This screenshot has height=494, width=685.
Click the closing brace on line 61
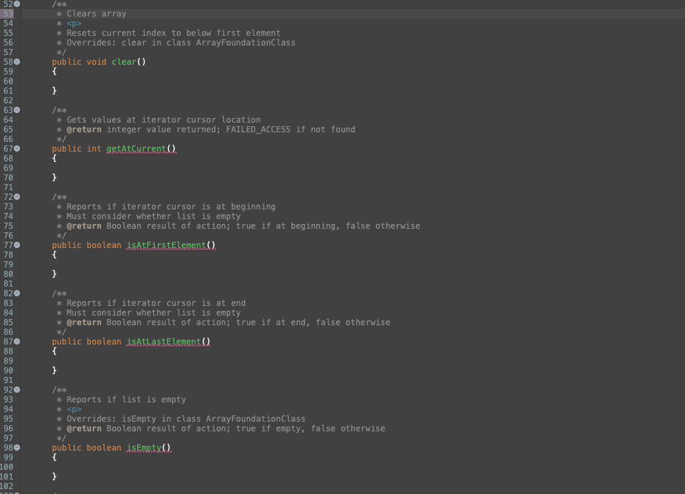(x=54, y=91)
